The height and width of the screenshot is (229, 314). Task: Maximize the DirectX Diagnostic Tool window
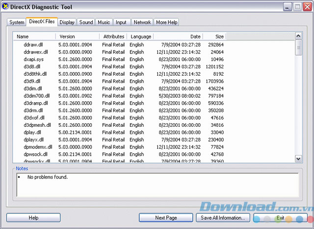pos(296,7)
